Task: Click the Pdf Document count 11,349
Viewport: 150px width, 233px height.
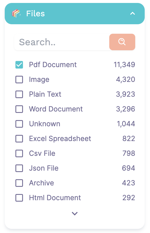Action: [124, 65]
